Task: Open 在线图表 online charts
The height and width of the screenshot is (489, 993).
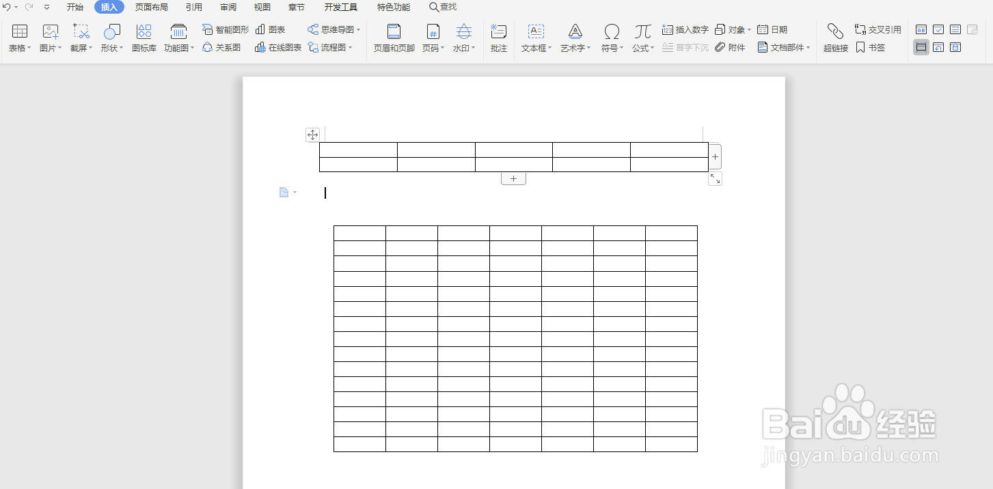Action: (x=278, y=48)
